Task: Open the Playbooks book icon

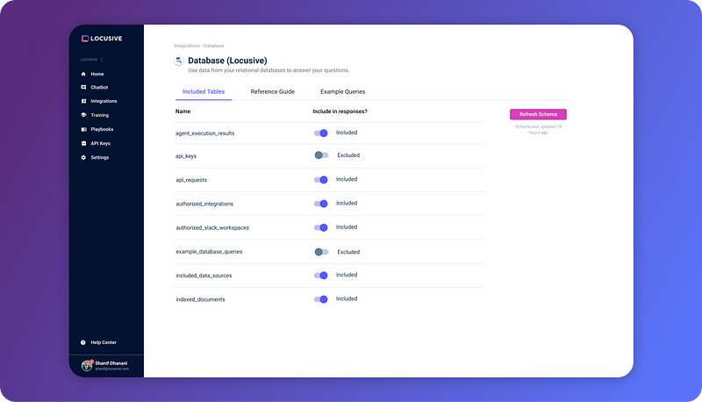Action: coord(83,129)
